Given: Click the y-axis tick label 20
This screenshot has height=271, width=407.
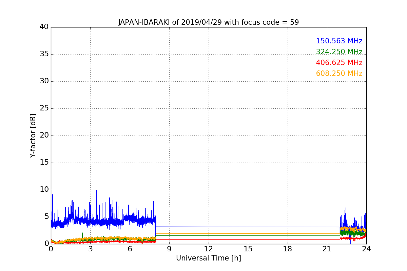Looking at the screenshot, I should [x=44, y=135].
